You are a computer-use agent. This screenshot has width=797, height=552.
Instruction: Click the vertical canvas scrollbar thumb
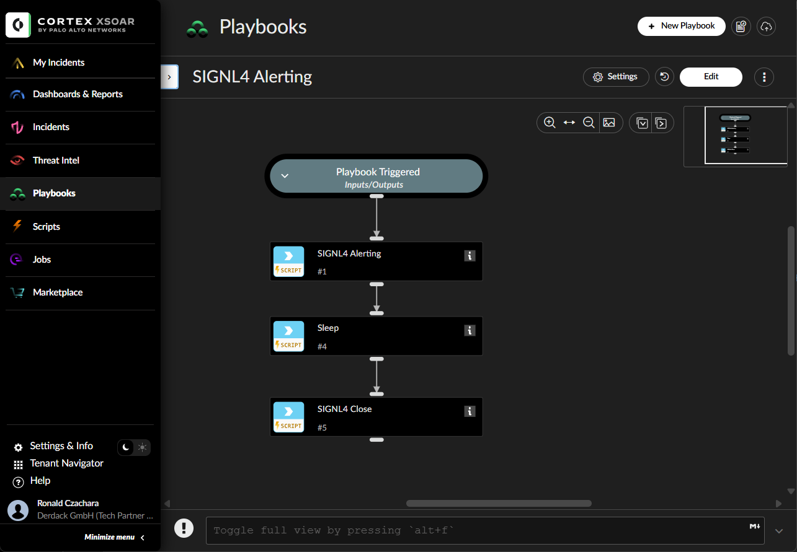tap(791, 291)
